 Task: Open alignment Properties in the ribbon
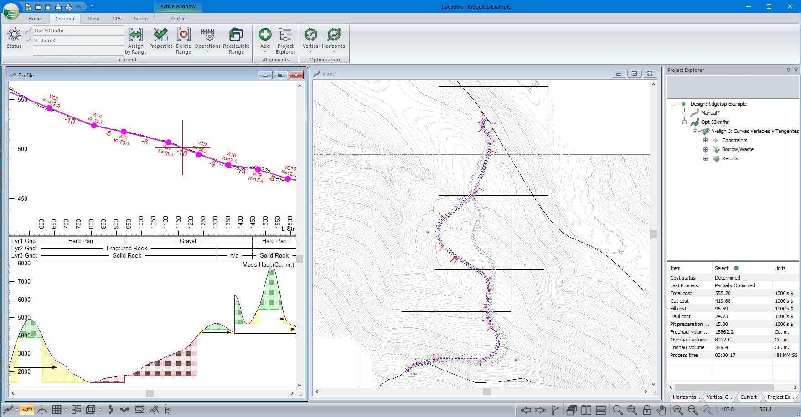tap(160, 35)
